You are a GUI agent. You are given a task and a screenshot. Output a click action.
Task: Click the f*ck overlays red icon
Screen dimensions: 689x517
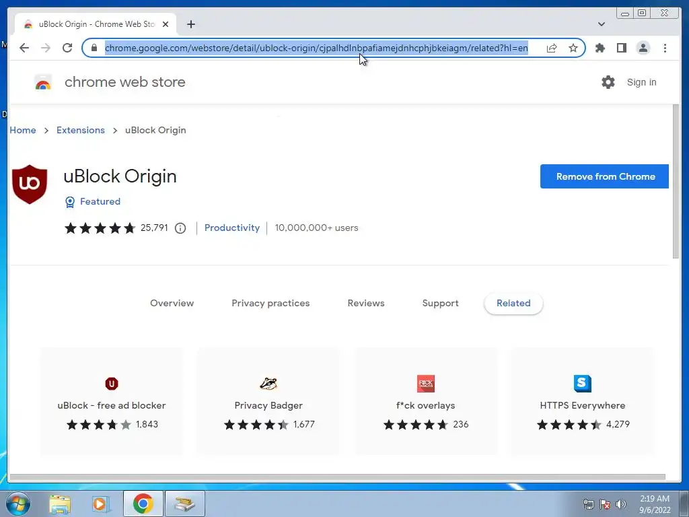426,383
